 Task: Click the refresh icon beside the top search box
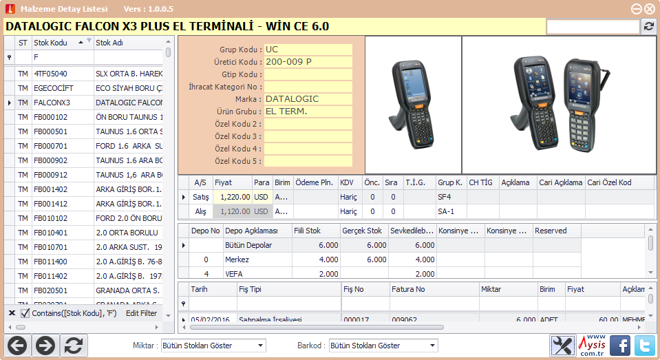pyautogui.click(x=648, y=27)
